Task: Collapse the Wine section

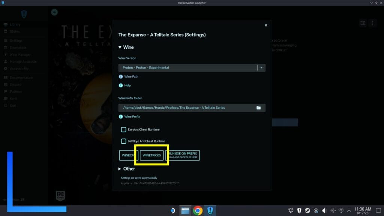Action: pos(126,47)
